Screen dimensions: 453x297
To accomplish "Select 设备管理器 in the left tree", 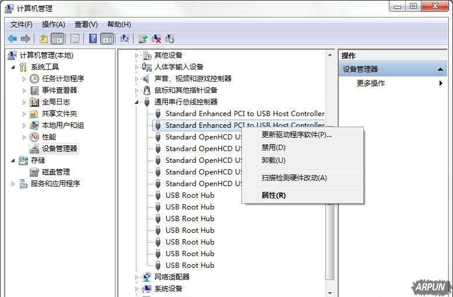I will click(59, 149).
